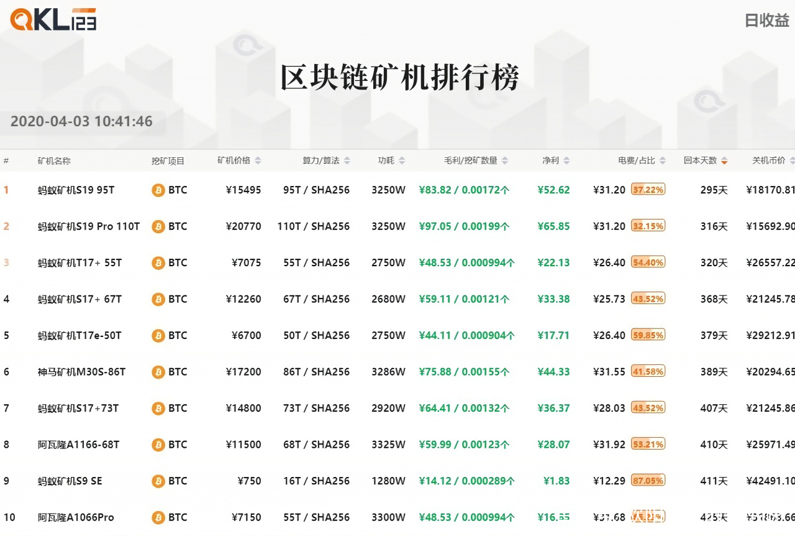Select the BTC coin icon for 神马矿机M30S-86T
795x536 pixels.
(158, 372)
